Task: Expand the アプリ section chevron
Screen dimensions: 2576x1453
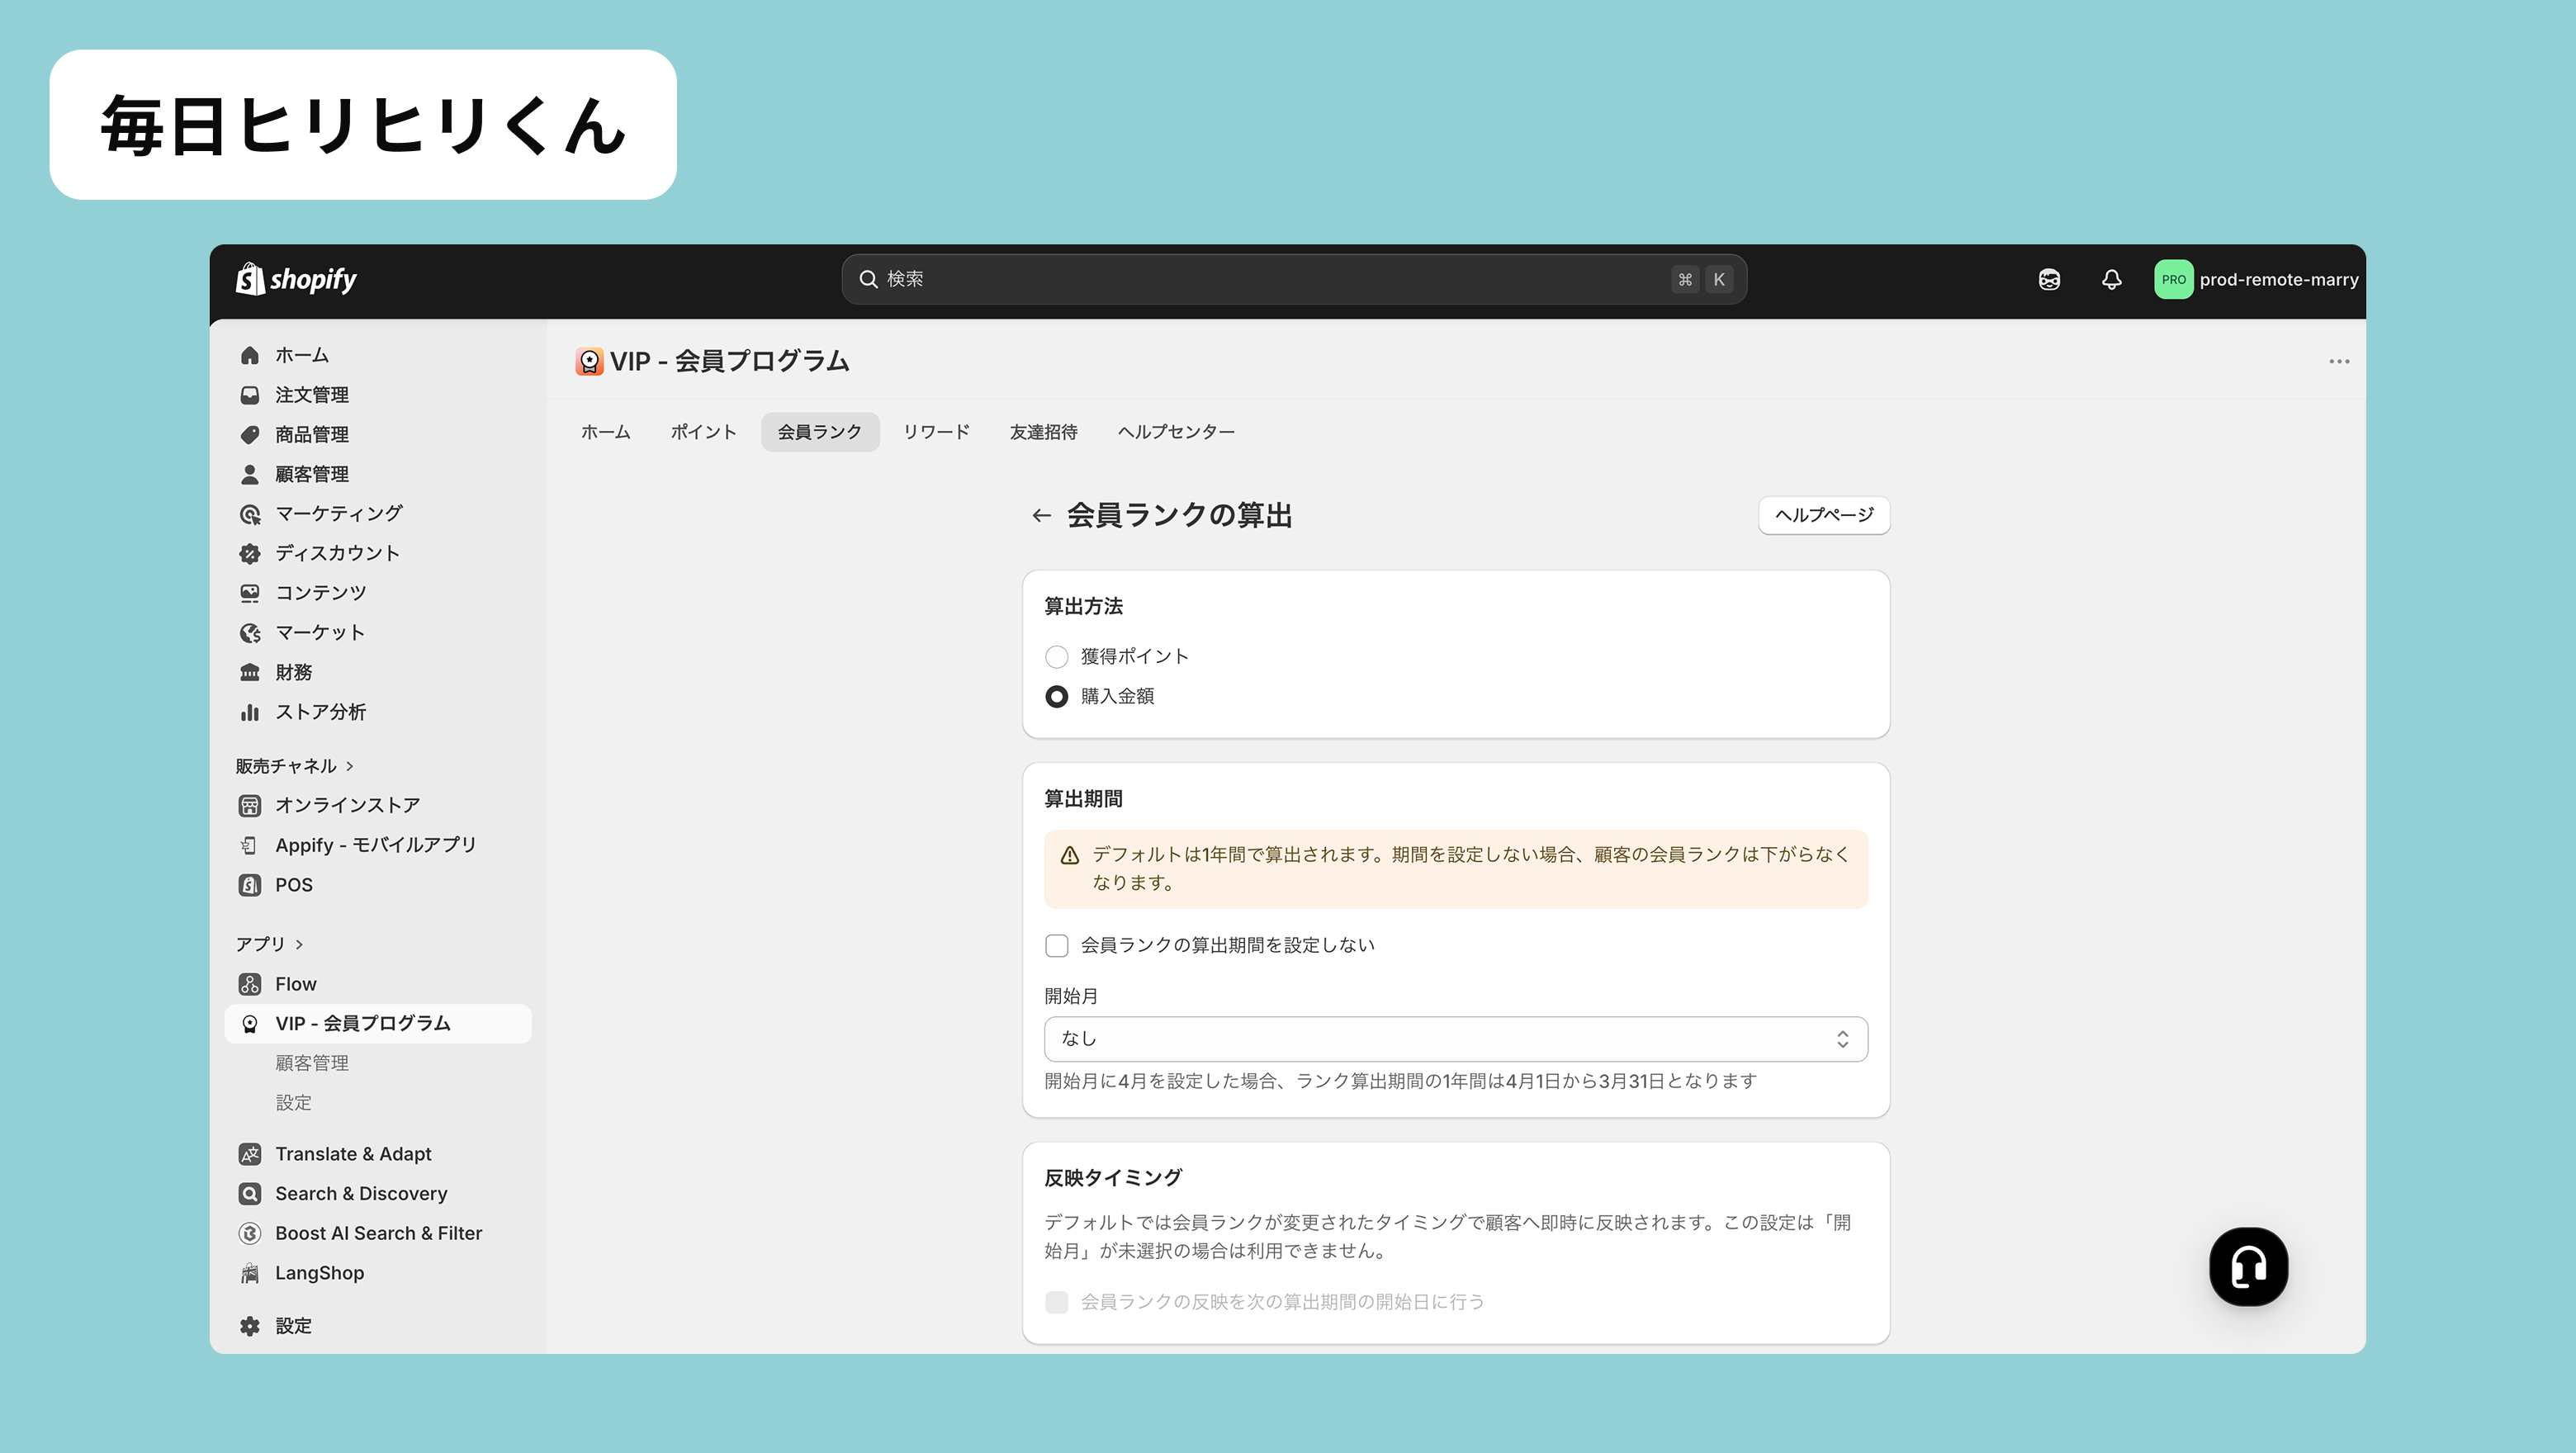Action: click(x=299, y=945)
